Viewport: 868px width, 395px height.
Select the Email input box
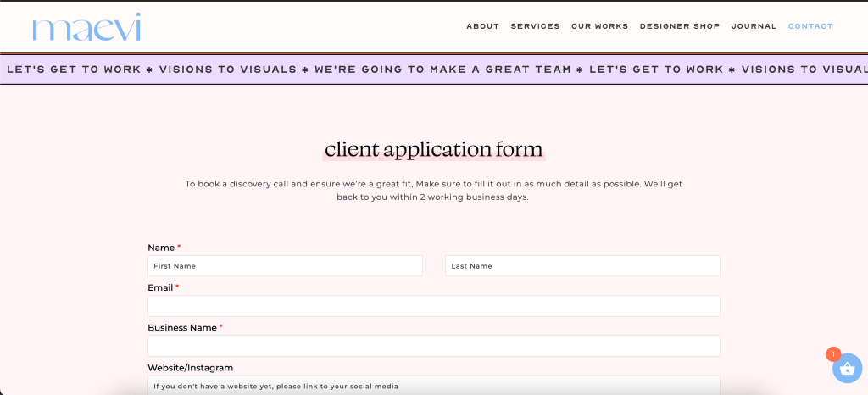click(433, 306)
